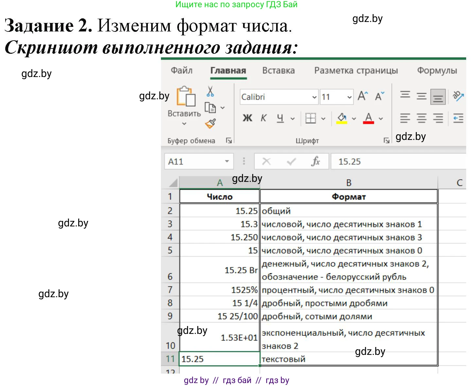Open the Шрифт group dialog launcher
The width and height of the screenshot is (474, 386).
click(x=387, y=140)
